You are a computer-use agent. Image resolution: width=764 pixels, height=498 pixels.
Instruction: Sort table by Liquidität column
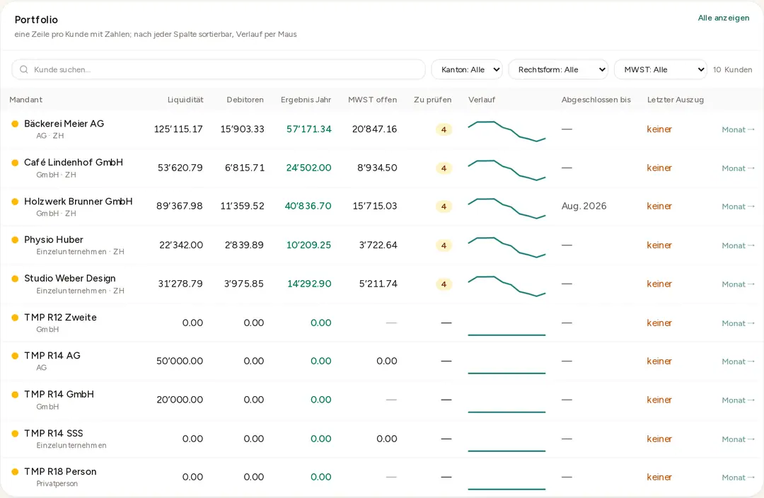click(x=185, y=100)
